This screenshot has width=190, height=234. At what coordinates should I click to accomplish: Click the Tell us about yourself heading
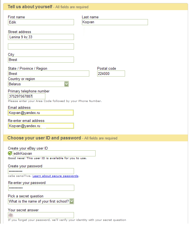[x=30, y=7]
